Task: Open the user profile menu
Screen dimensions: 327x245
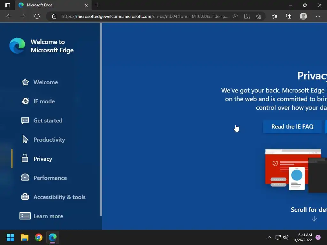Action: point(303,16)
